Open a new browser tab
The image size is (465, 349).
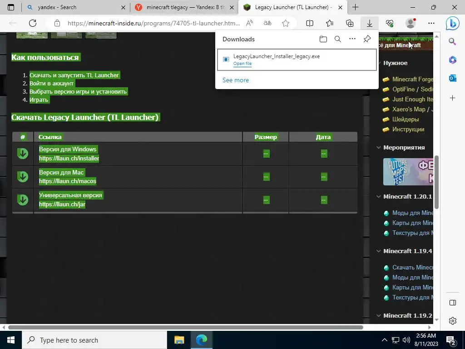(355, 7)
